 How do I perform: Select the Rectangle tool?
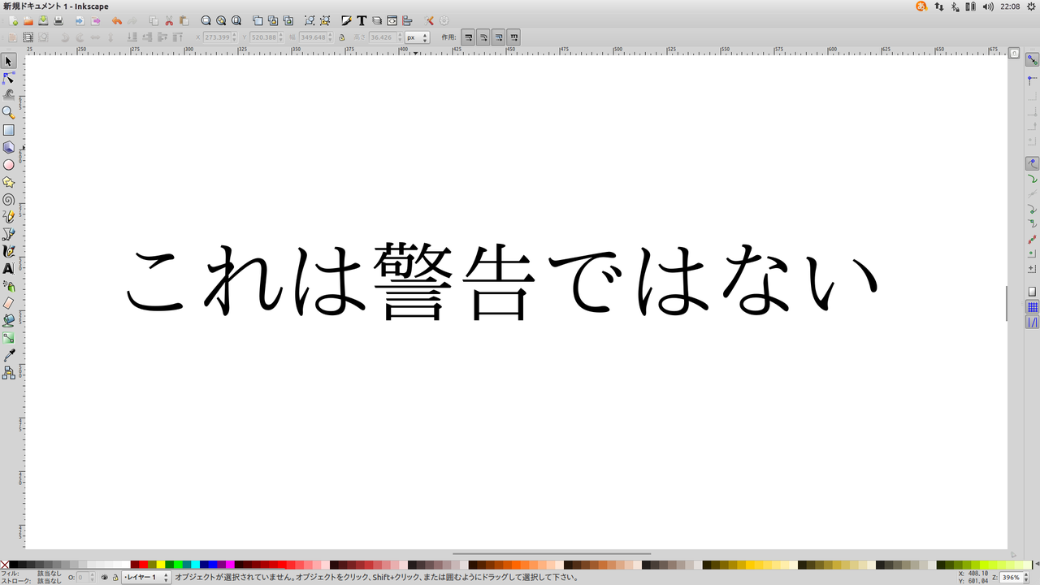click(x=8, y=130)
